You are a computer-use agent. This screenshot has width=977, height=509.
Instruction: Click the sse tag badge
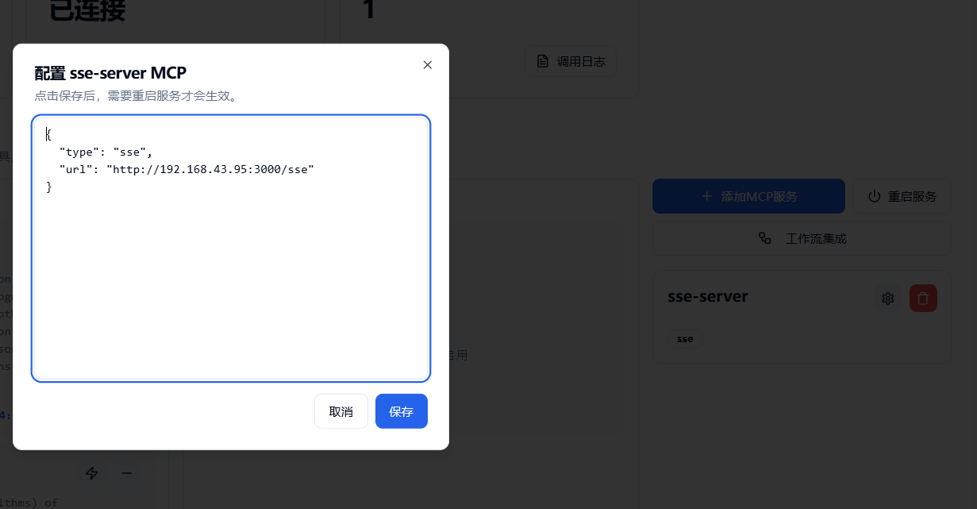click(685, 339)
